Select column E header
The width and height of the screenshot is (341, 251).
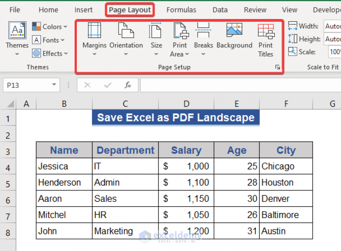[x=237, y=104]
